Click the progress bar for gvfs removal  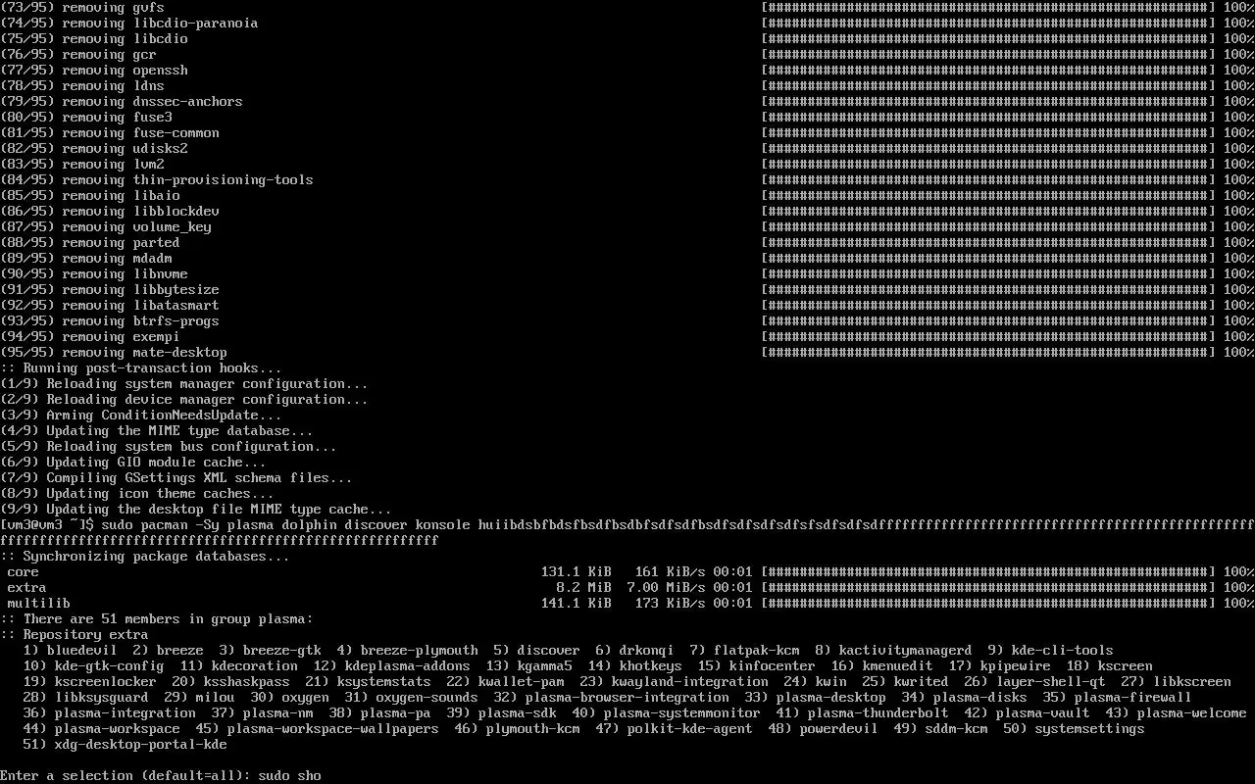pyautogui.click(x=988, y=7)
